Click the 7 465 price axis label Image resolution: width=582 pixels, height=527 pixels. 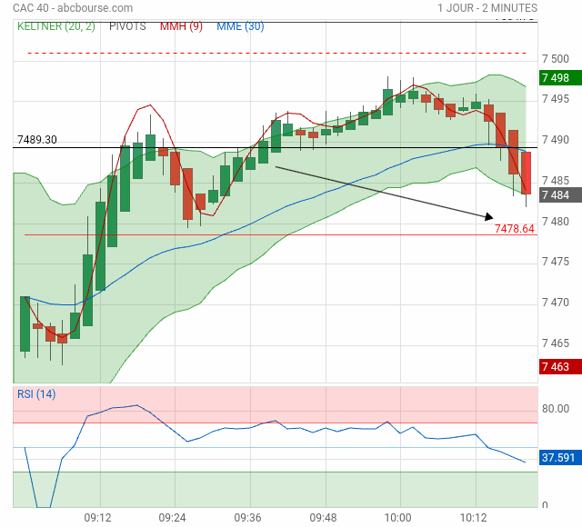pos(556,343)
